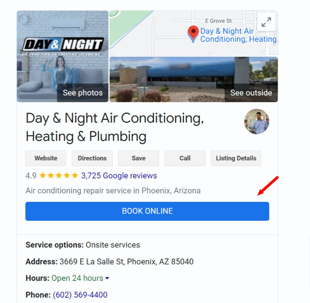Dial the (602) 569-4400 phone link
Viewport: 310px width, 303px height.
80,295
